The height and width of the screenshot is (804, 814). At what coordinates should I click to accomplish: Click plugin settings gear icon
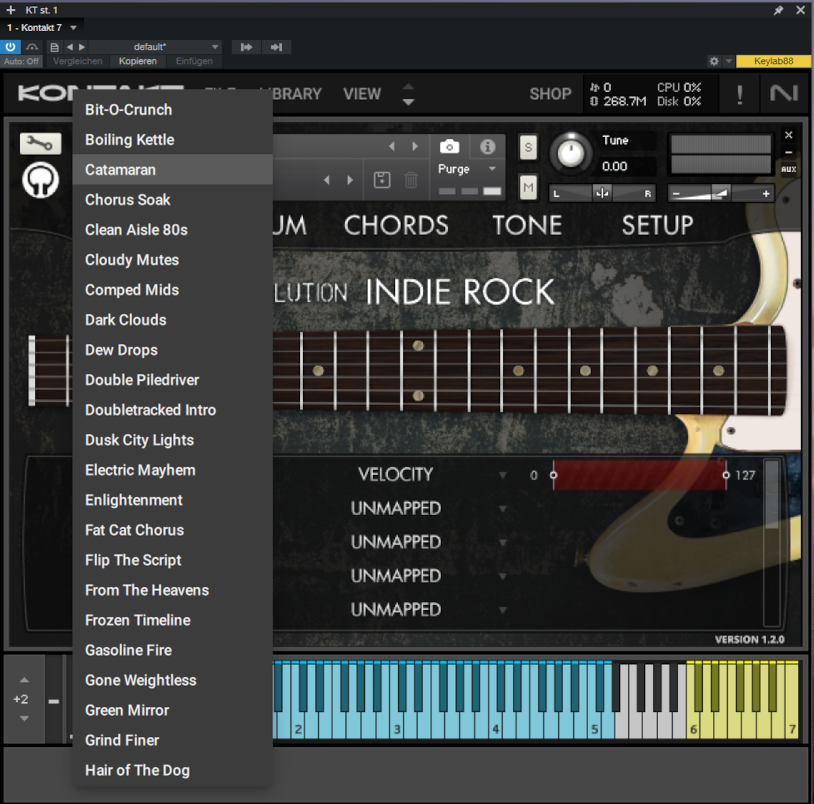pos(714,61)
